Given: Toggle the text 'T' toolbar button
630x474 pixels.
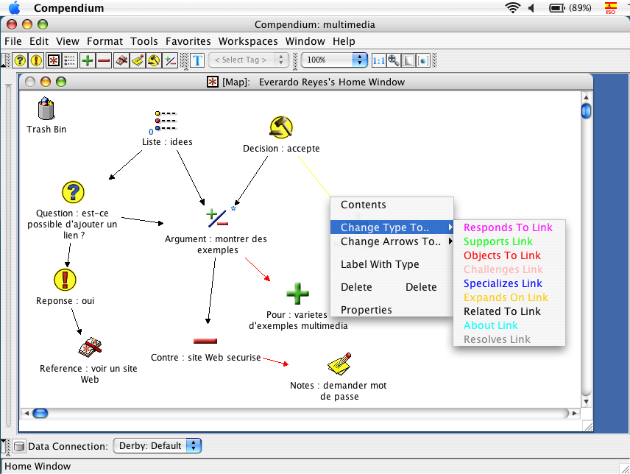Looking at the screenshot, I should point(197,60).
